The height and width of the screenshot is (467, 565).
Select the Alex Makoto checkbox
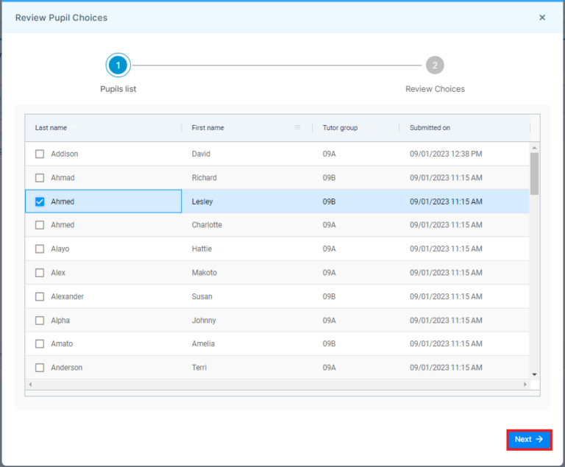(x=40, y=273)
